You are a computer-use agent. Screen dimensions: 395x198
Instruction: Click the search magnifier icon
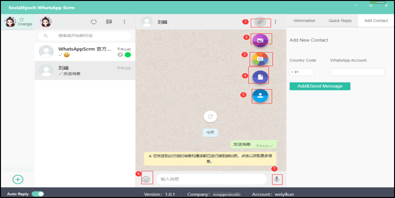click(x=46, y=36)
